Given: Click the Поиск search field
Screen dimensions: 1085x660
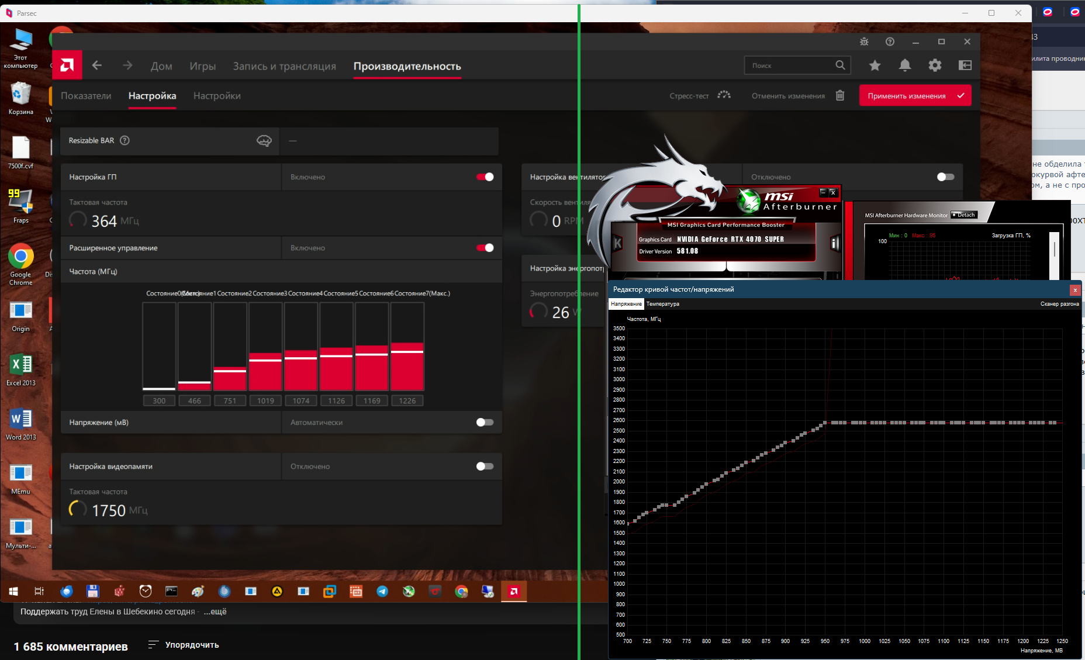Looking at the screenshot, I should (x=797, y=65).
